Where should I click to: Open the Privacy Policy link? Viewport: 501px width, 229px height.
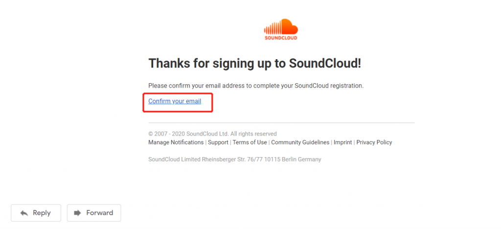[x=374, y=142]
